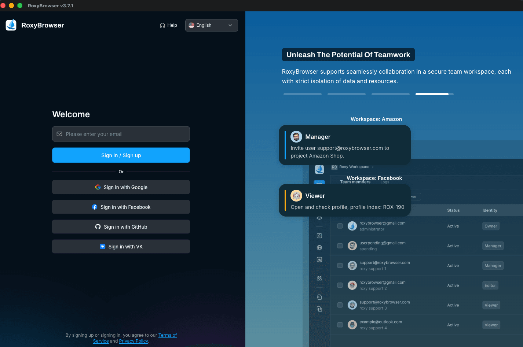Click the language dropdown chevron arrow
Image resolution: width=523 pixels, height=347 pixels.
[230, 25]
